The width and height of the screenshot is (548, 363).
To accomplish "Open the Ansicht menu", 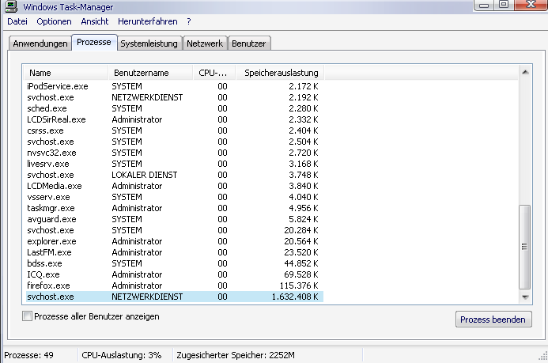I will coord(95,21).
